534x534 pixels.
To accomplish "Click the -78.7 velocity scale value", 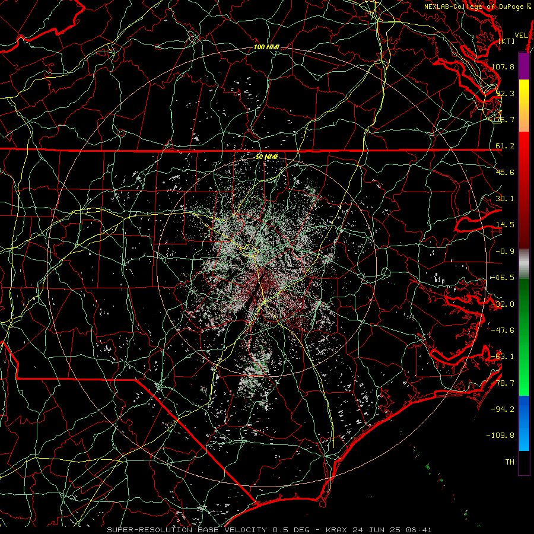I will [x=503, y=383].
